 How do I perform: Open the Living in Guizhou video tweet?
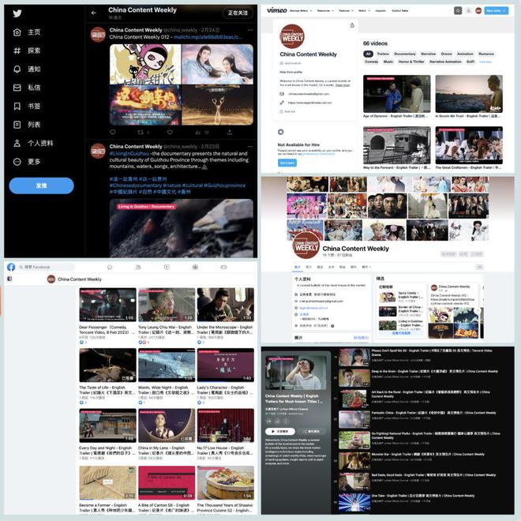click(182, 228)
